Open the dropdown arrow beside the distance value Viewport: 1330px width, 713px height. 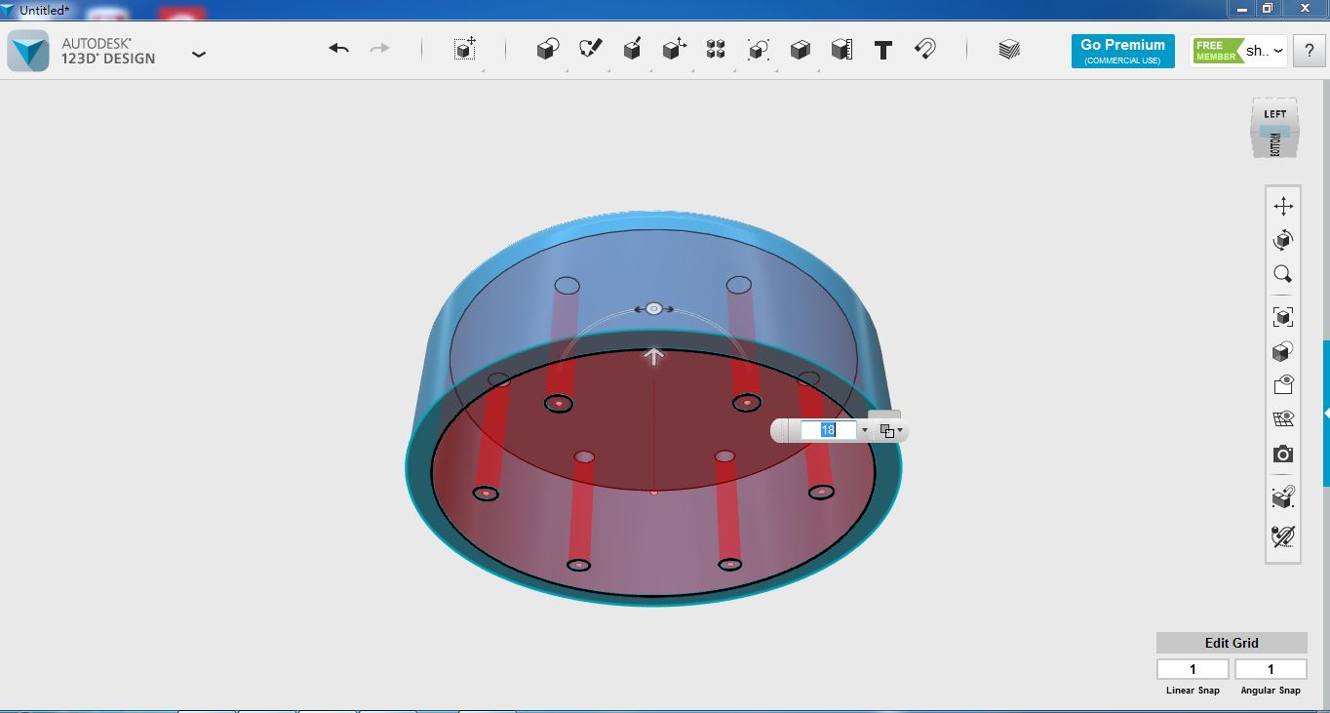864,430
